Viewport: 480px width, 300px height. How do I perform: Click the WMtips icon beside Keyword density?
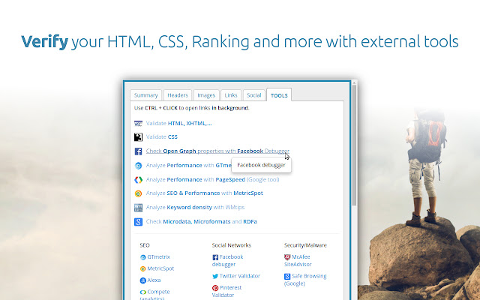pos(138,208)
